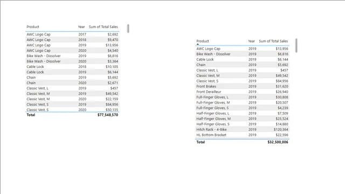Click Classic Vest, M in the 2020 row
The image size is (345, 194).
[x=38, y=99]
